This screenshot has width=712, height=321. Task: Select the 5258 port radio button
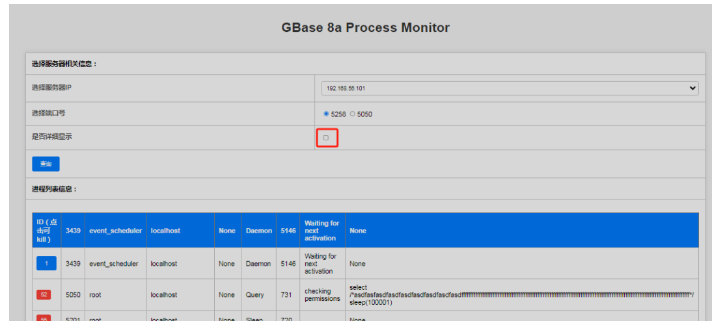coord(326,114)
